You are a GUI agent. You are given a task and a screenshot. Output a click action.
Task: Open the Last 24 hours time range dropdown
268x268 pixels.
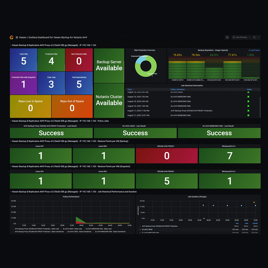tap(241, 37)
